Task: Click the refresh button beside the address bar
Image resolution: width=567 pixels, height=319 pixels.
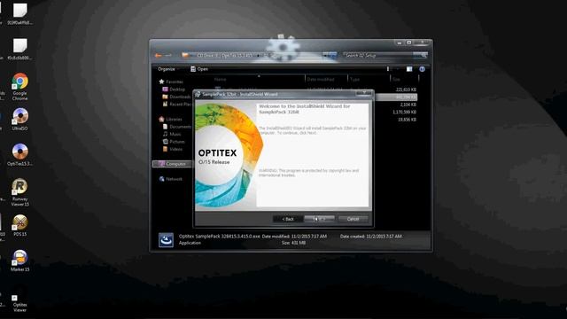Action: 332,55
